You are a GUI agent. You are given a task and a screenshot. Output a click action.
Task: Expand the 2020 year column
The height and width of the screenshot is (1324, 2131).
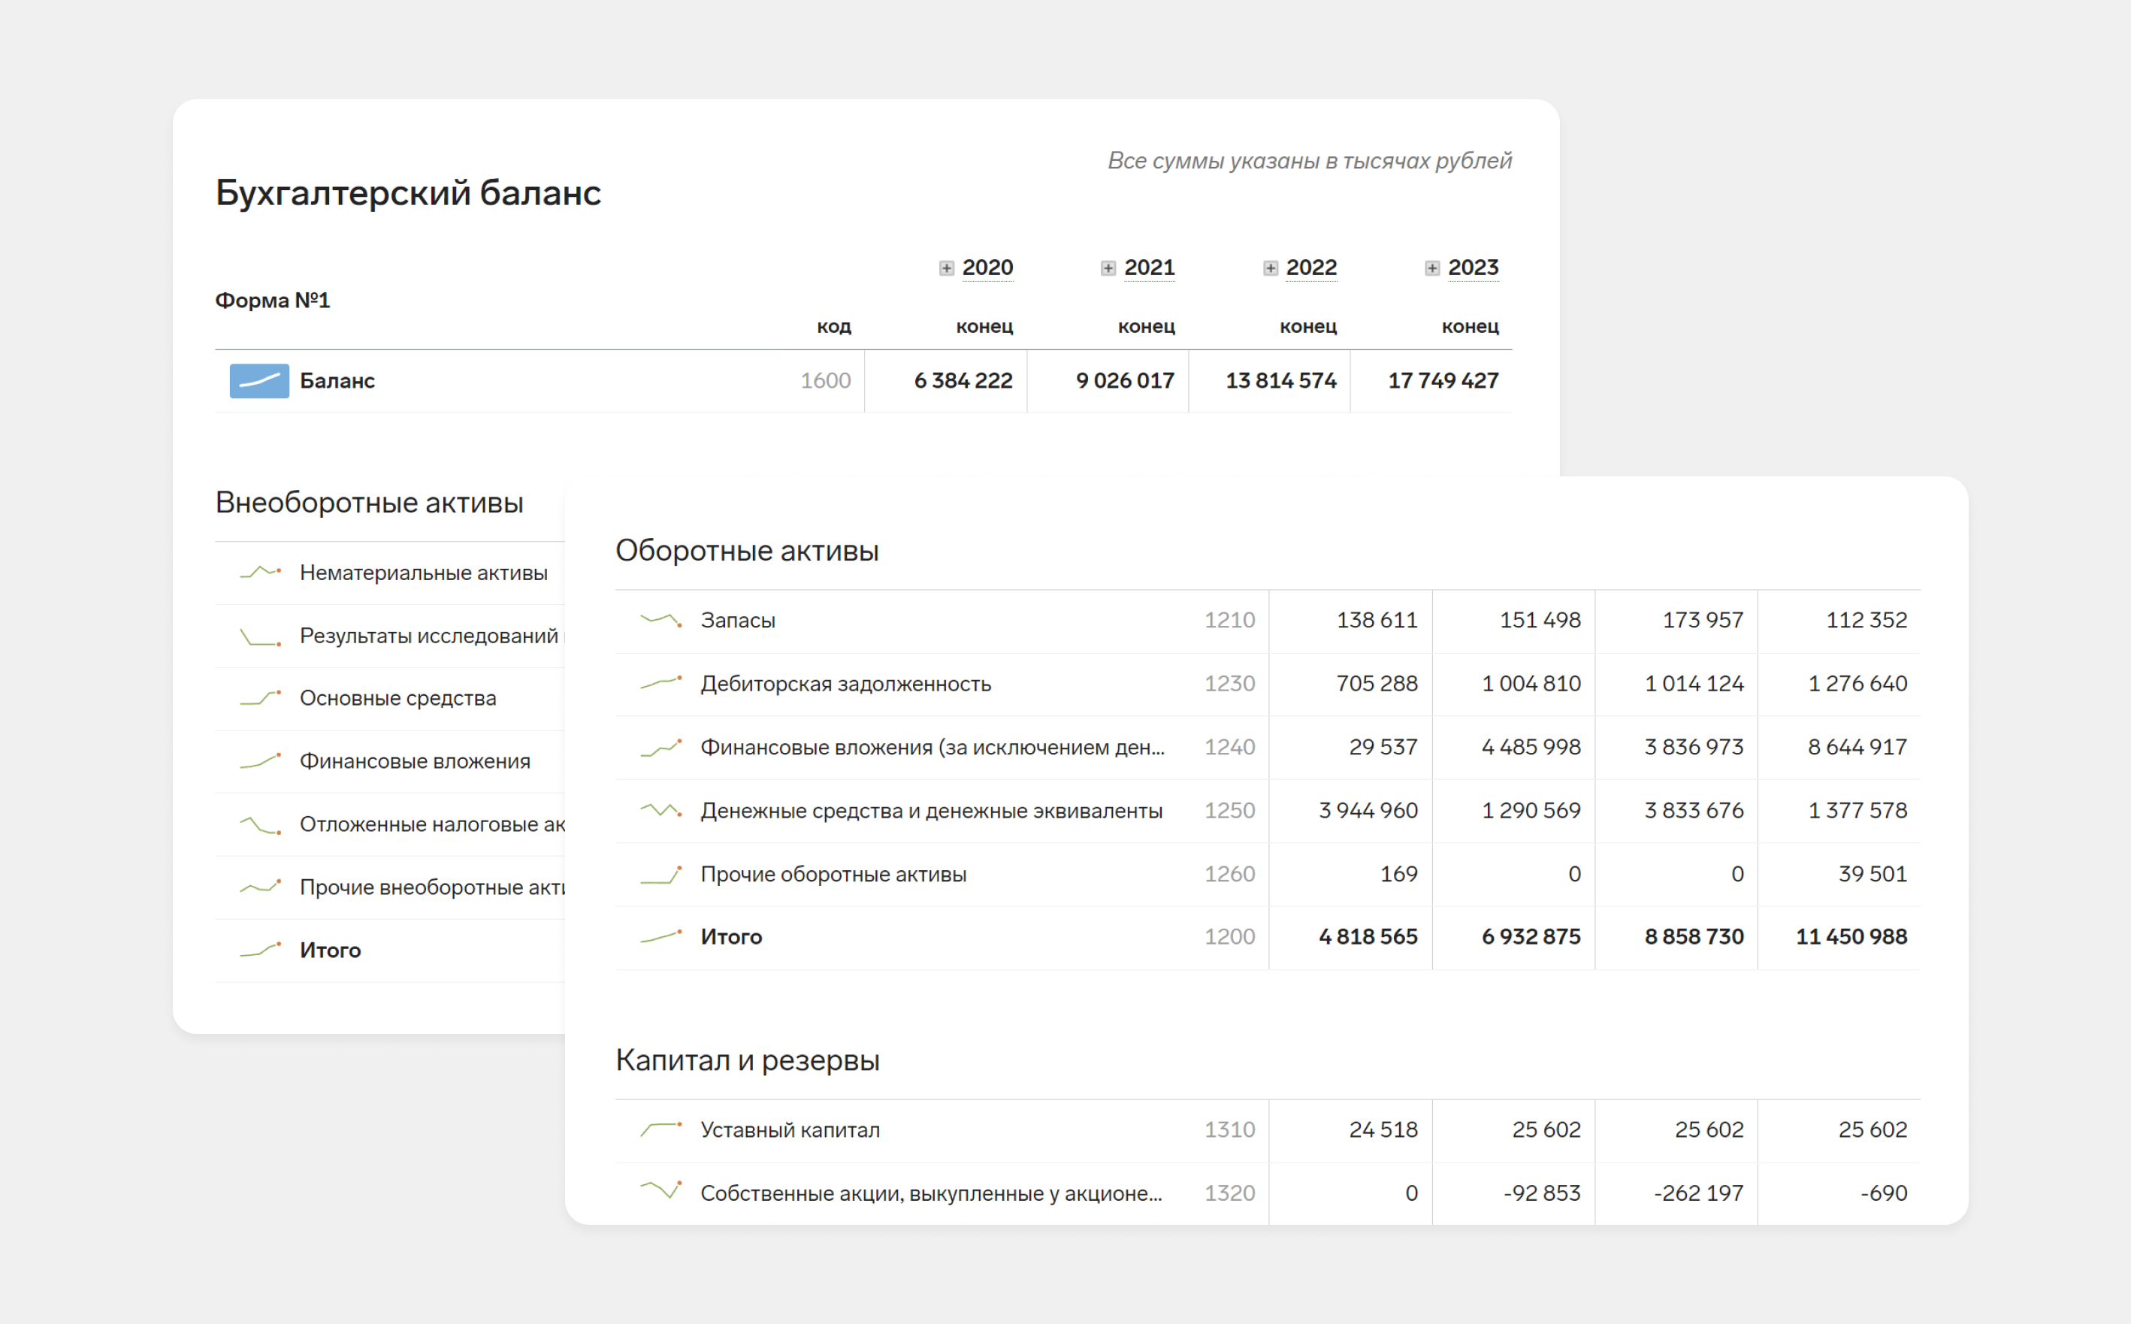coord(947,268)
